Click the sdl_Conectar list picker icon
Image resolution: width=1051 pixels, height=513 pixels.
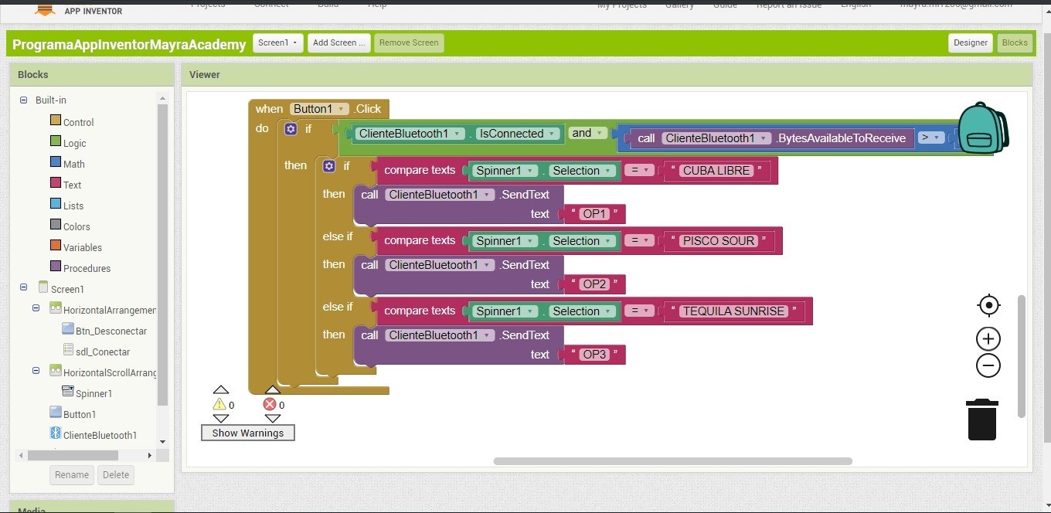(68, 350)
